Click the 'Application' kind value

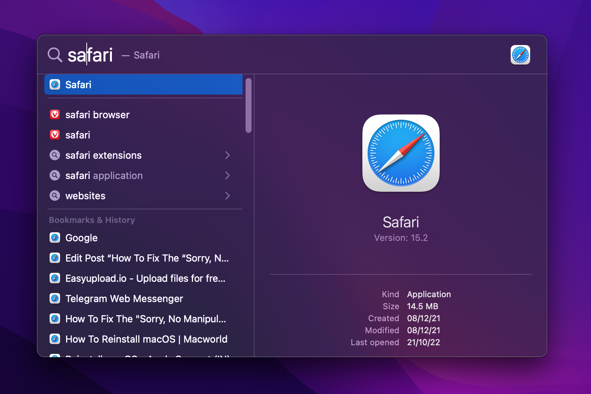click(x=429, y=294)
